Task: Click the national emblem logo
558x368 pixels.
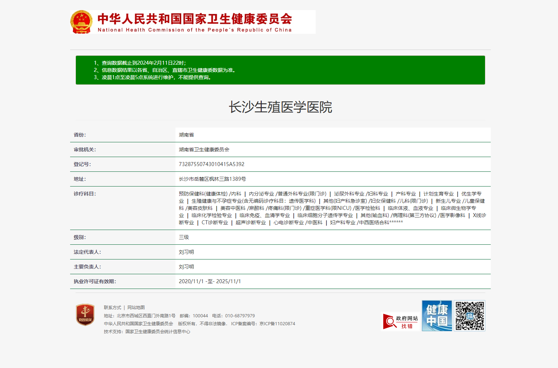Action: pos(81,22)
